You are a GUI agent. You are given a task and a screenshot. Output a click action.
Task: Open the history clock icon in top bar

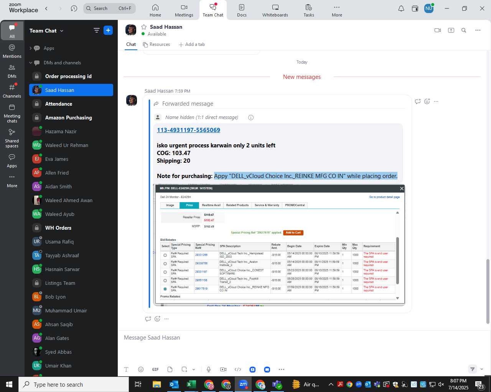coord(74,8)
